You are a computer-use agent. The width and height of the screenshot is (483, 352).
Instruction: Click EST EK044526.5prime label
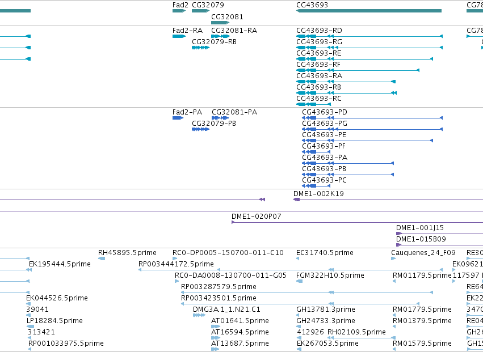57,299
